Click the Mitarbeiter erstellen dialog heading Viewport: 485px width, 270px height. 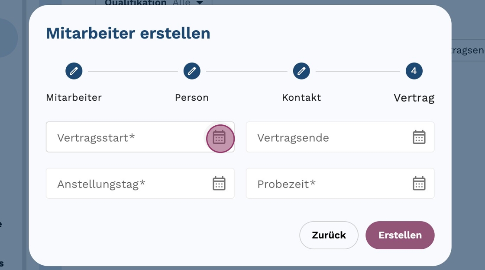pos(128,33)
